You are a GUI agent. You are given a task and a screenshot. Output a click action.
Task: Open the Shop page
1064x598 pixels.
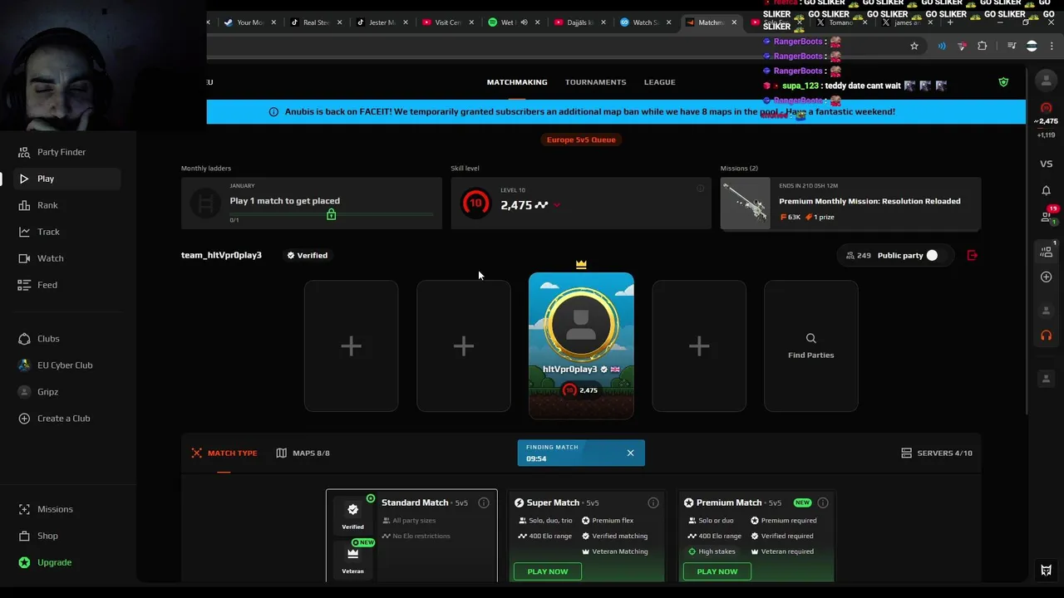point(47,536)
